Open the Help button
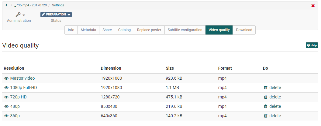Image resolution: width=321 pixels, height=126 pixels. pyautogui.click(x=312, y=45)
